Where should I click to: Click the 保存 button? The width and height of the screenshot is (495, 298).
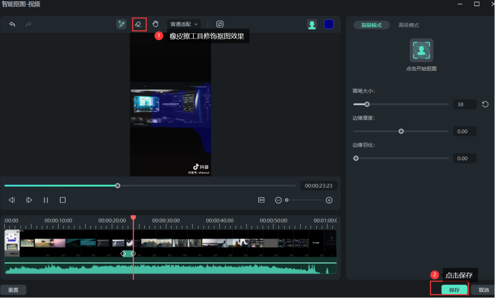coord(454,290)
